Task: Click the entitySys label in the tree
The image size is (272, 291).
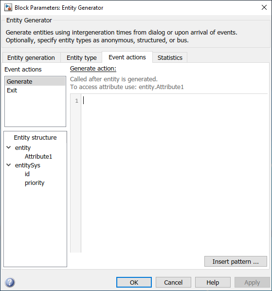Action: [28, 165]
